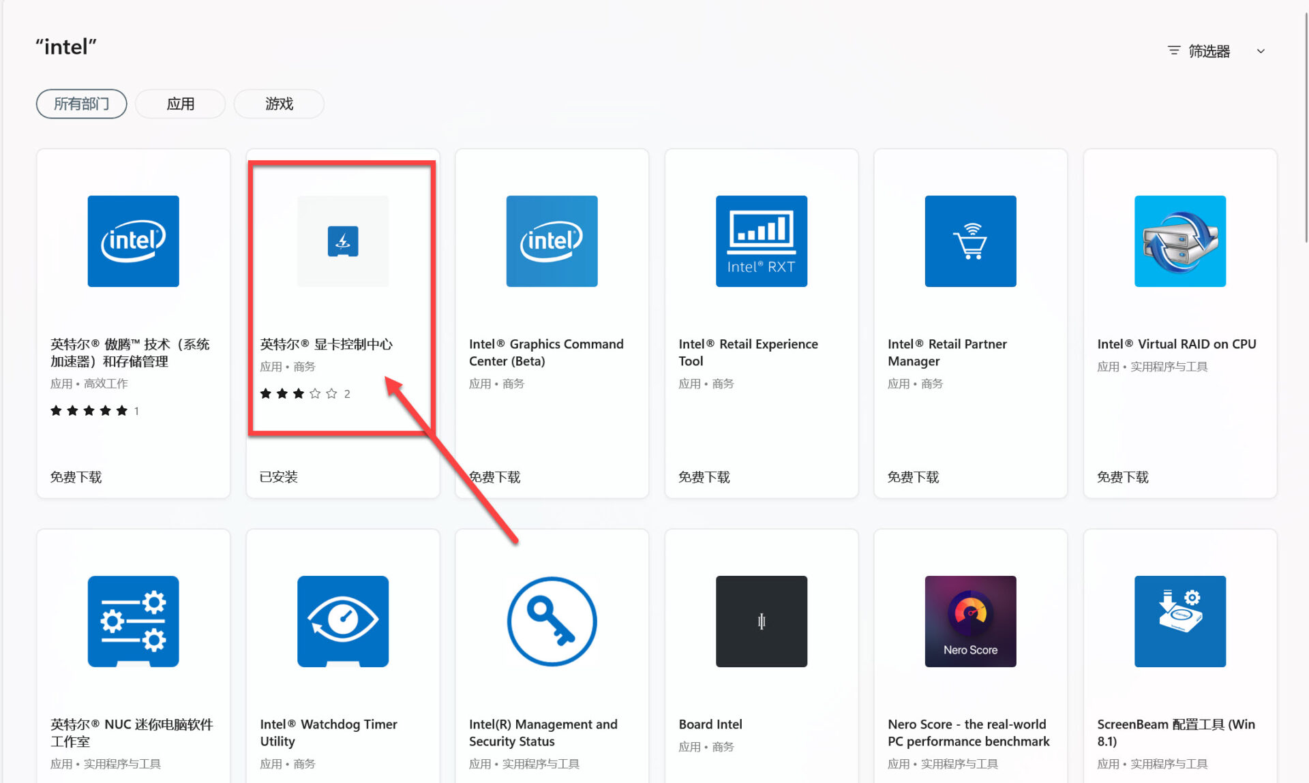Click the title Nero Score real-world PC performance benchmark

(968, 733)
